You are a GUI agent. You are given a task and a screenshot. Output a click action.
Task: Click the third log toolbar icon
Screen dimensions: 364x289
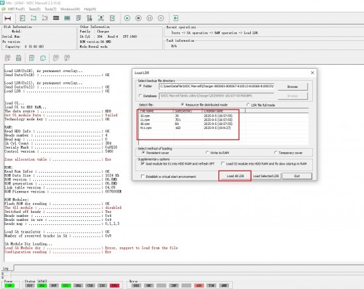click(32, 58)
